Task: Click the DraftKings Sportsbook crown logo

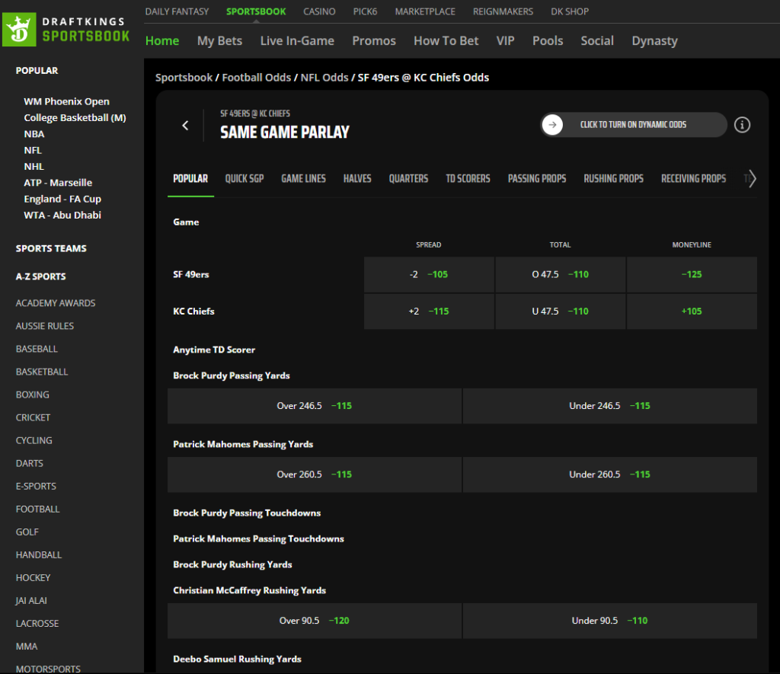Action: tap(19, 30)
